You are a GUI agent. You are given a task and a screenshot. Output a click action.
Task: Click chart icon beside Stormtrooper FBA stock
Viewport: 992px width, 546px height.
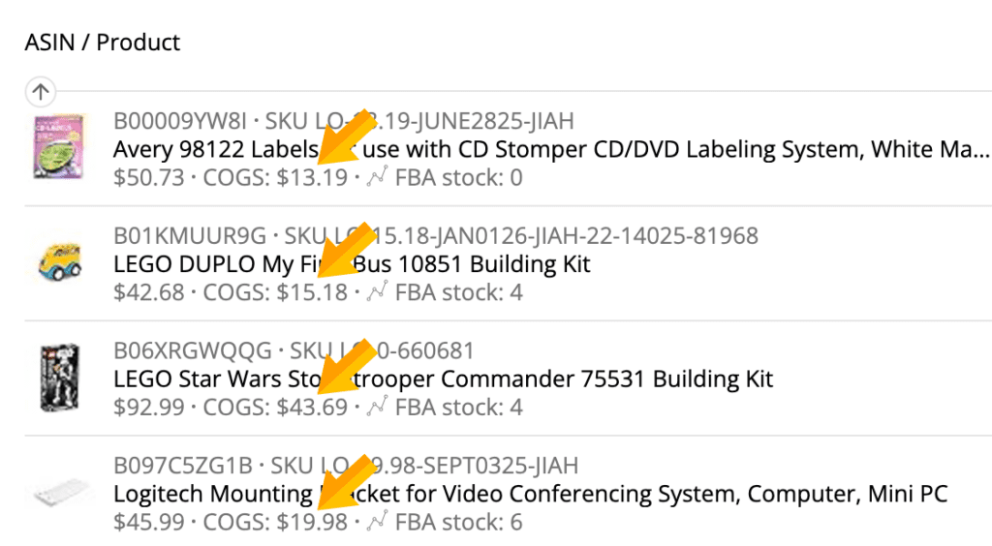(x=378, y=407)
